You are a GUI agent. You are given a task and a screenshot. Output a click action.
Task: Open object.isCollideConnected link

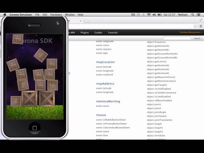[x=162, y=93]
